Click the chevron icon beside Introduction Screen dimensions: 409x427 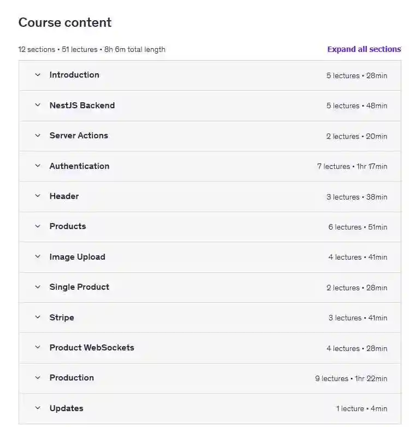click(x=38, y=75)
